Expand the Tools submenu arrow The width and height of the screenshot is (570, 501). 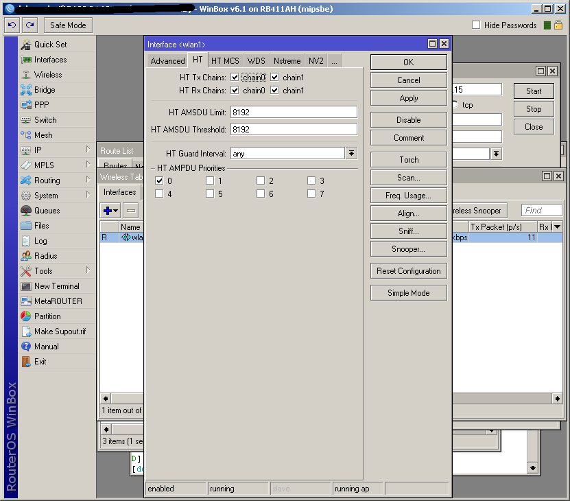88,270
